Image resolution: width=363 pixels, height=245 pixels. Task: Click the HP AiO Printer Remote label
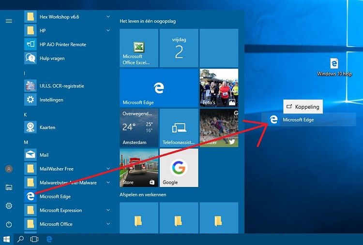click(x=63, y=44)
